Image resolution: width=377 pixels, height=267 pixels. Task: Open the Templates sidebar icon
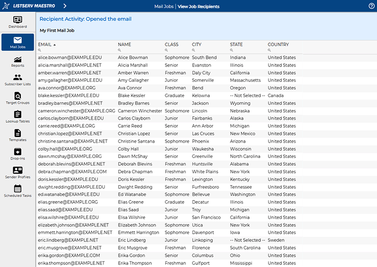[17, 136]
